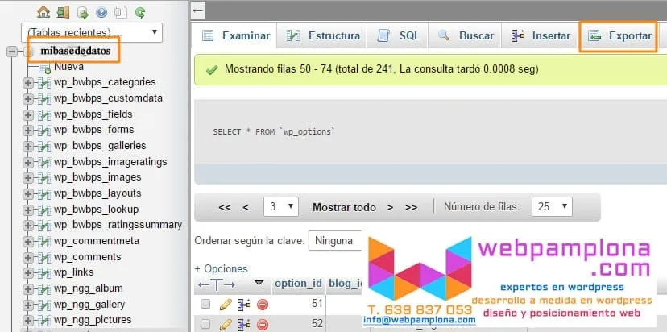
Task: Edit row 52 with pencil icon
Action: [x=226, y=325]
